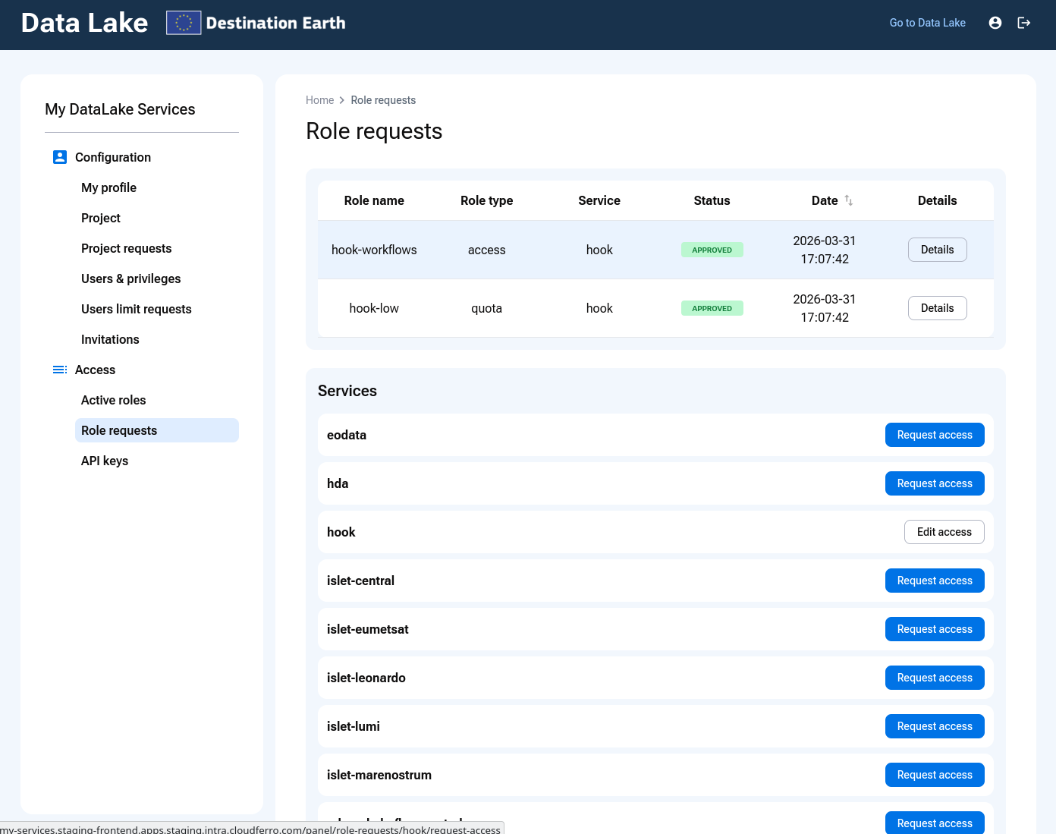Screen dimensions: 1056x834
Task: Open Users limit requests page
Action: point(137,309)
